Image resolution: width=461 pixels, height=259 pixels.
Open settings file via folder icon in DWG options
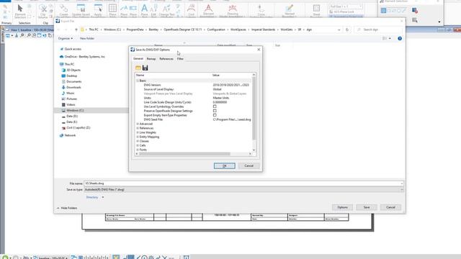click(x=138, y=68)
